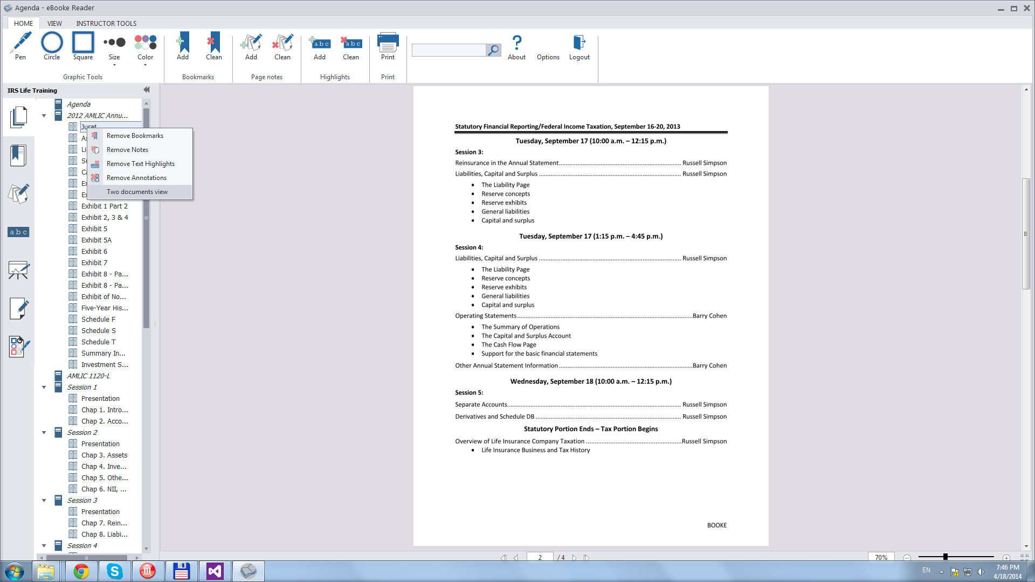Viewport: 1035px width, 582px height.
Task: Clean page notes
Action: tap(282, 46)
